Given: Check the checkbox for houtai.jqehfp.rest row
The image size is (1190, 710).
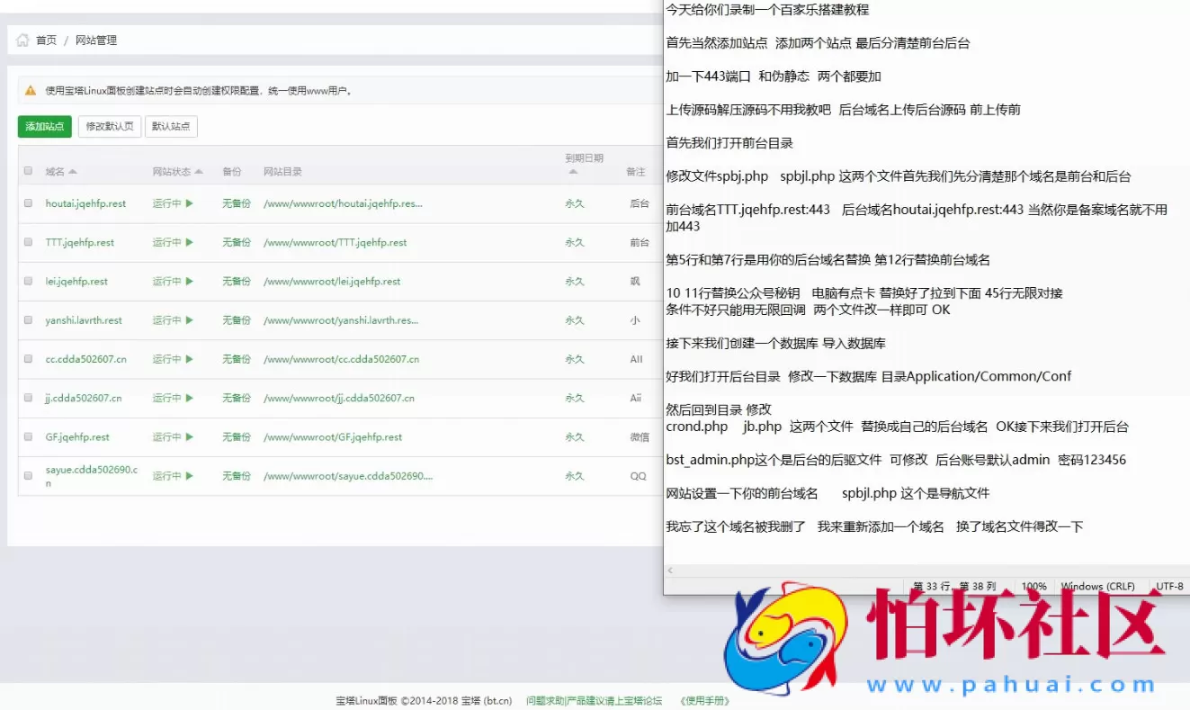Looking at the screenshot, I should tap(28, 203).
